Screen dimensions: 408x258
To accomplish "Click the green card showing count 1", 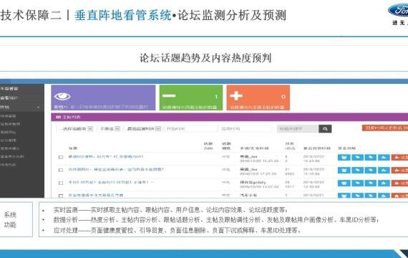I will pyautogui.click(x=191, y=97).
